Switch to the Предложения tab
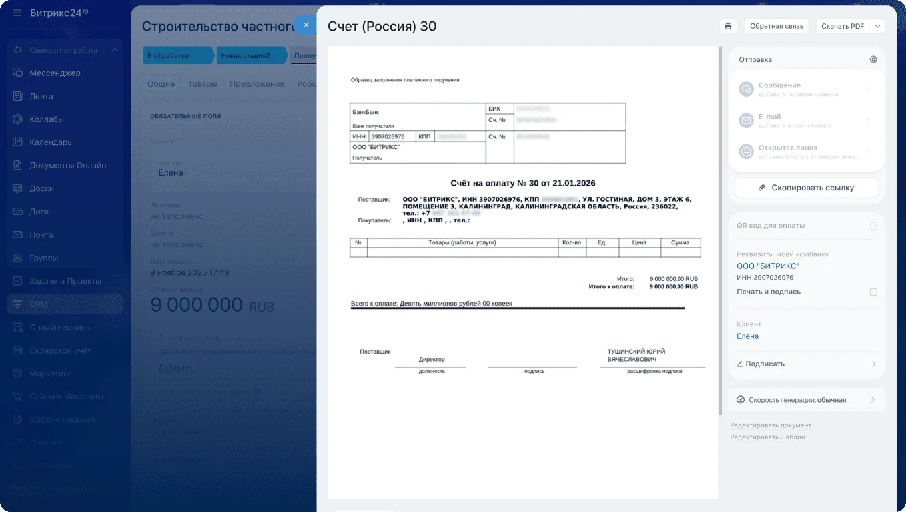The image size is (906, 512). [257, 84]
